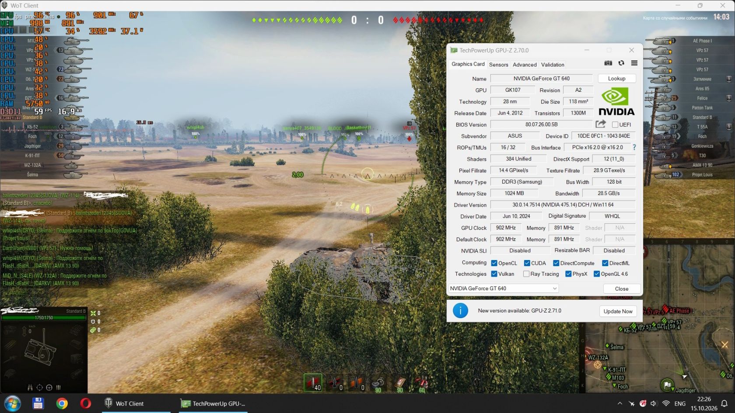
Task: Click Update Now for GPU-Z 2.71.0
Action: (x=618, y=311)
